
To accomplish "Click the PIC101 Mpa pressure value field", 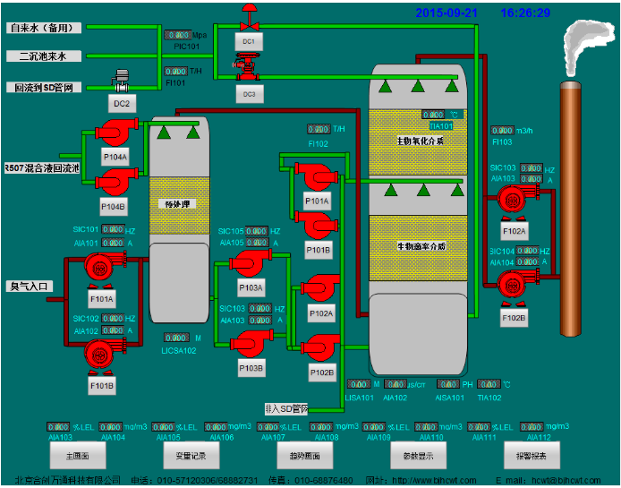I will (x=178, y=35).
